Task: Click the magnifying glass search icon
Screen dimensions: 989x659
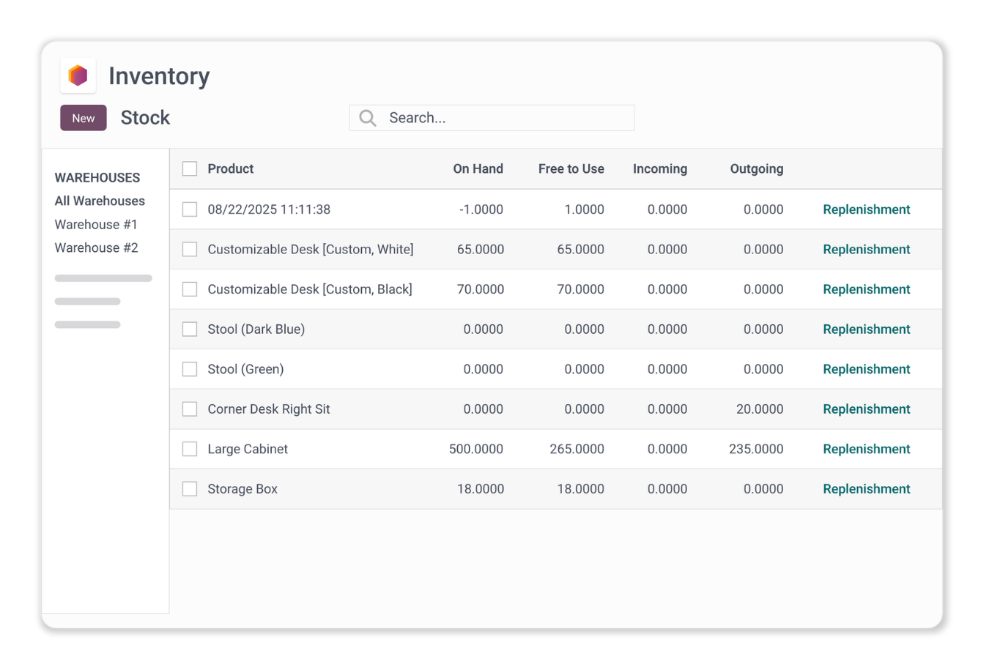Action: click(368, 118)
